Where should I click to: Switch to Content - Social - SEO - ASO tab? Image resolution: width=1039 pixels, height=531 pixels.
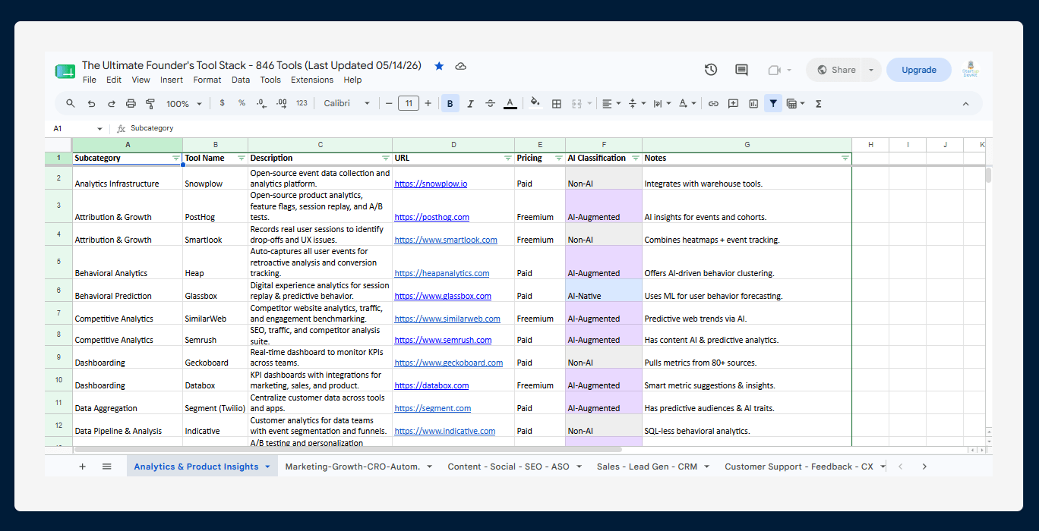click(x=514, y=467)
